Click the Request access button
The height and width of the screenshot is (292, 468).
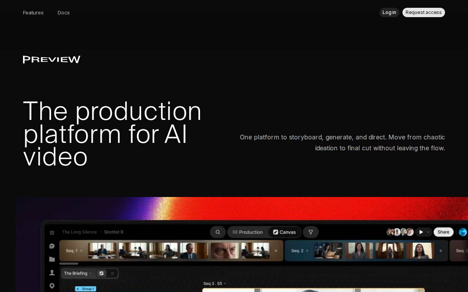point(424,12)
